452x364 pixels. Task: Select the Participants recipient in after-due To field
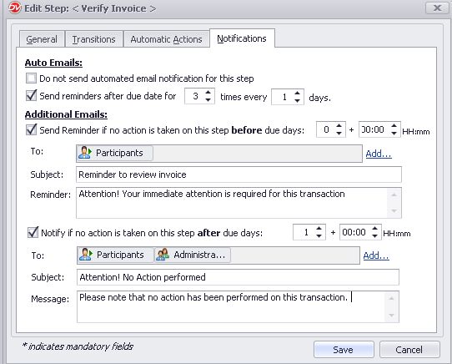116,255
